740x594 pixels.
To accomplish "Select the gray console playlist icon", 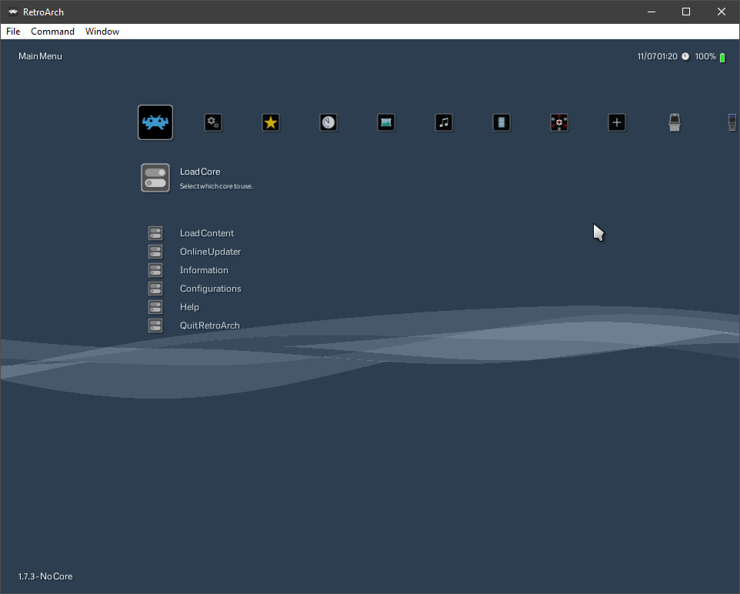I will (675, 122).
